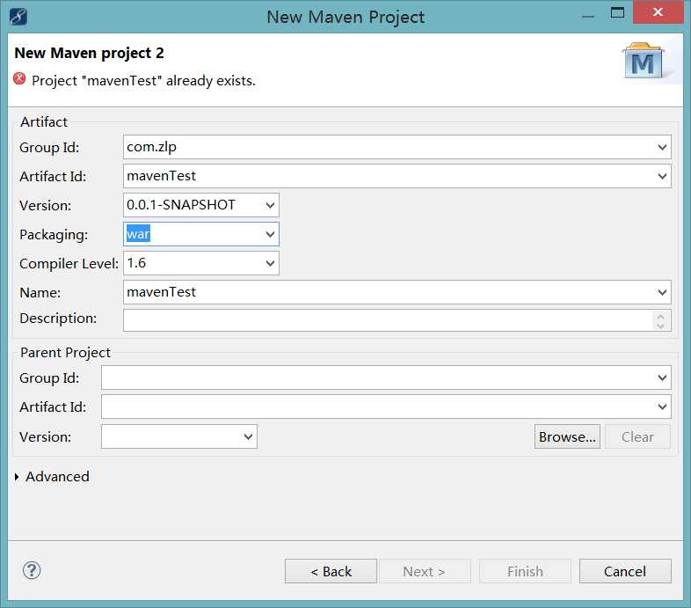Viewport: 691px width, 608px height.
Task: Click the 'Description:' label
Action: [58, 319]
